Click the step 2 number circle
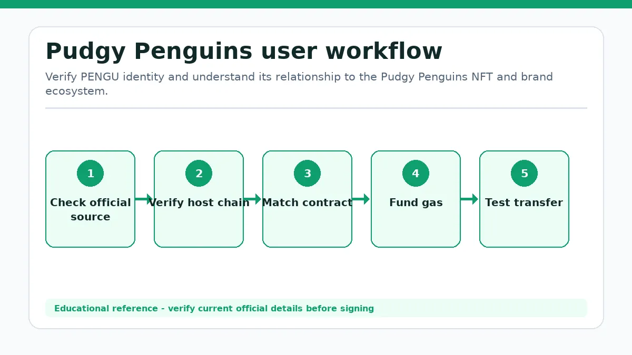Viewport: 632px width, 355px height. tap(199, 174)
